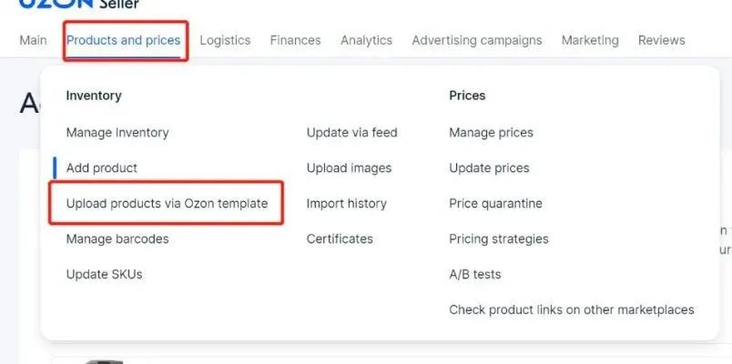
Task: Choose Manage inventory from the menu
Action: [117, 133]
